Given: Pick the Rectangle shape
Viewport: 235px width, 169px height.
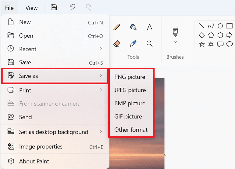Looking at the screenshot, I should [x=229, y=26].
